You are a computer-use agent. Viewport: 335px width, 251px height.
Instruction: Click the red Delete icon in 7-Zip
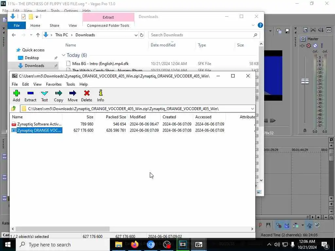(x=86, y=96)
